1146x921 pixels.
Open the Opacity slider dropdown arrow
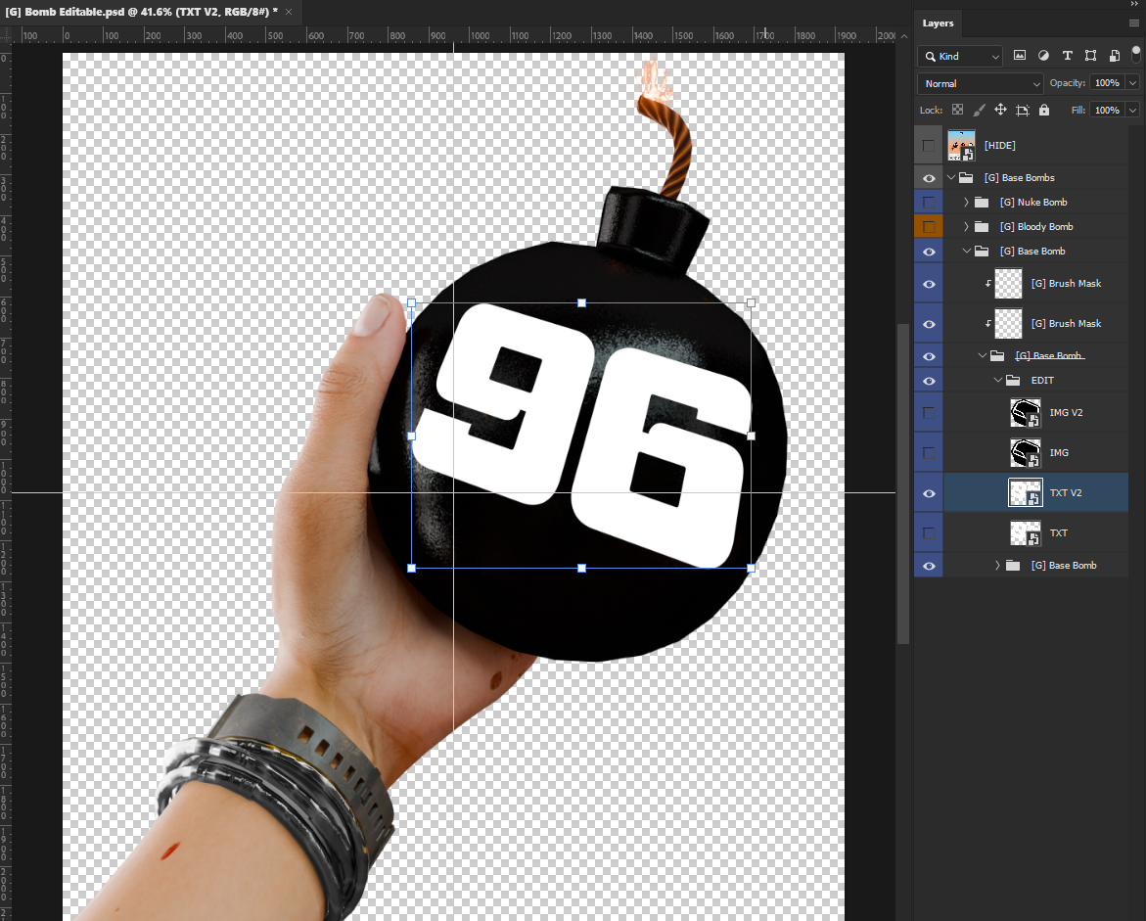[x=1133, y=83]
